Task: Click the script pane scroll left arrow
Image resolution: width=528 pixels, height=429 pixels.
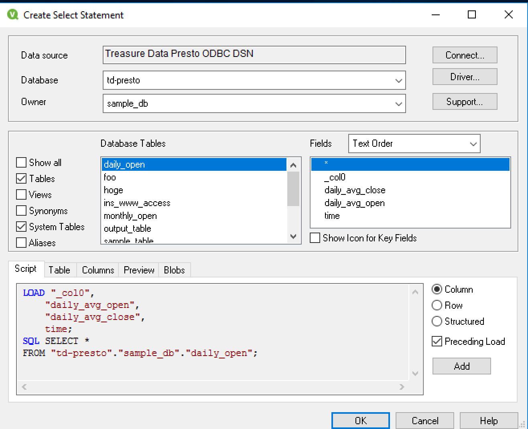Action: [24, 387]
